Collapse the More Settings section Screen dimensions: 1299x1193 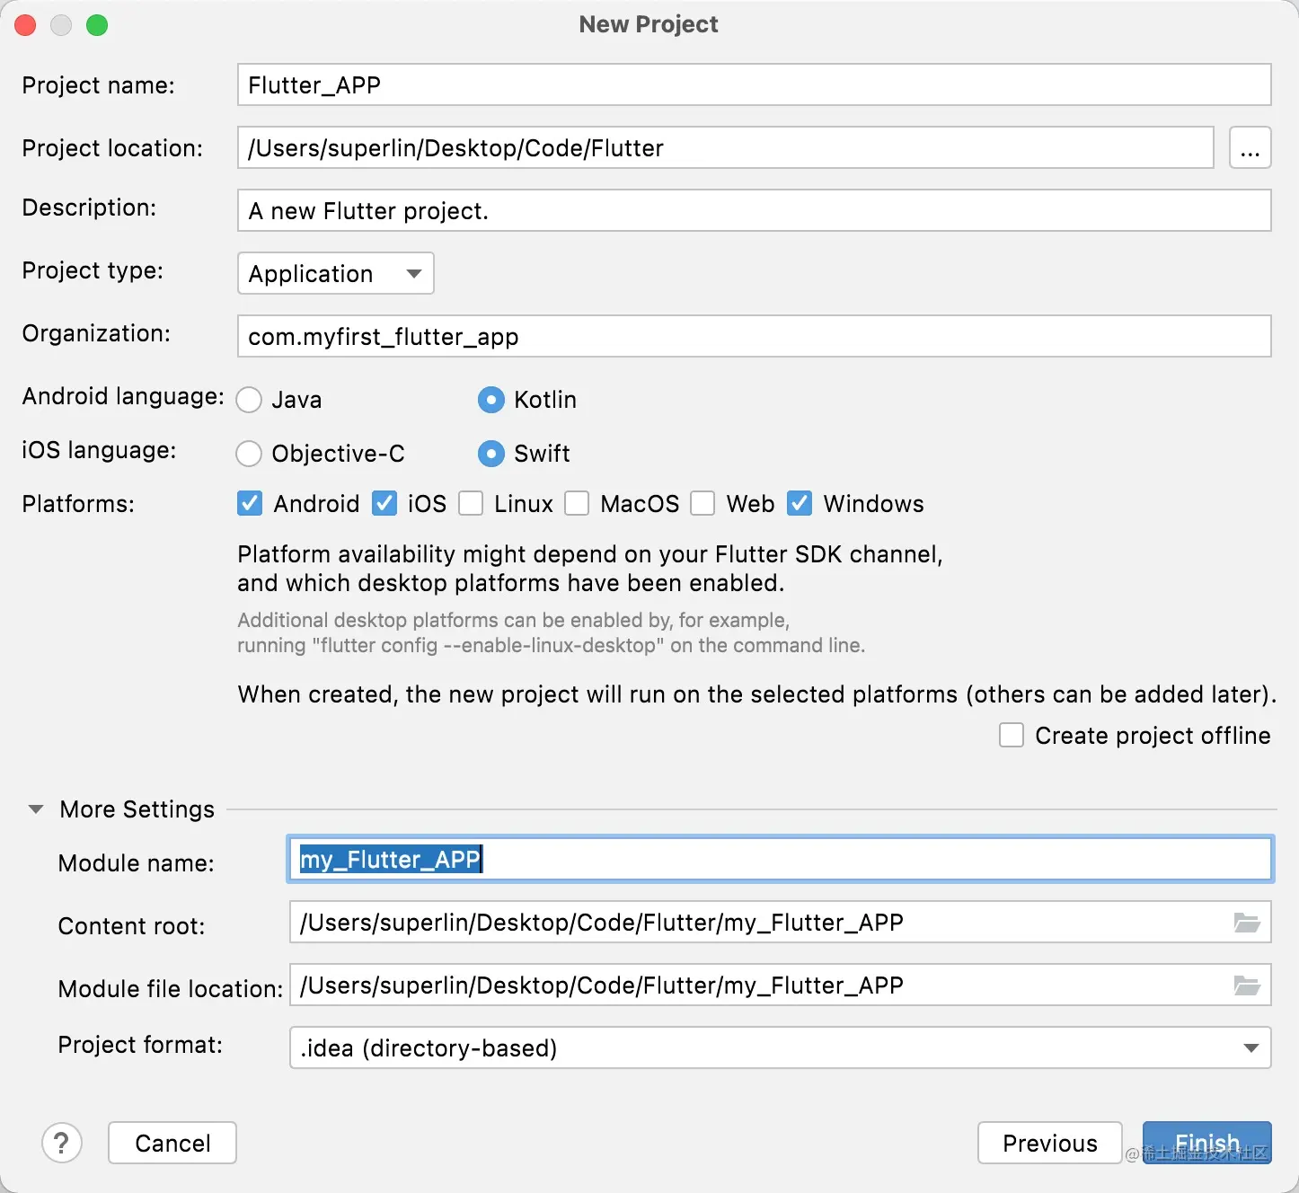click(36, 809)
